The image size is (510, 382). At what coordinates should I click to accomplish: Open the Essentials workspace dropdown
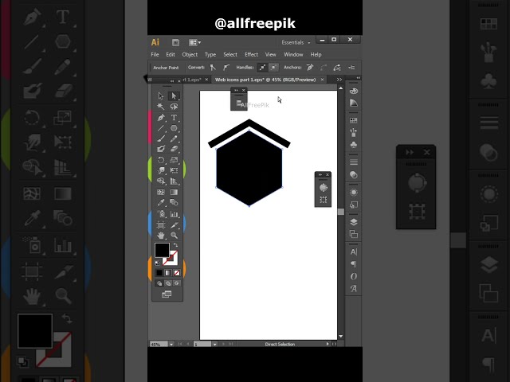click(296, 42)
